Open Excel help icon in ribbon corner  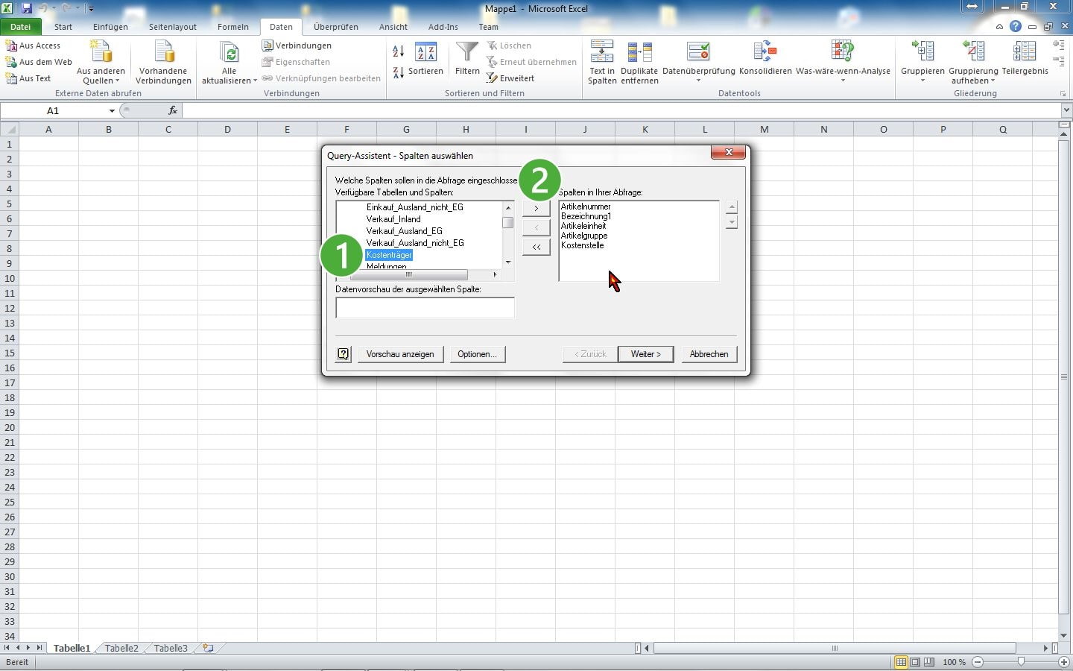[x=1016, y=26]
